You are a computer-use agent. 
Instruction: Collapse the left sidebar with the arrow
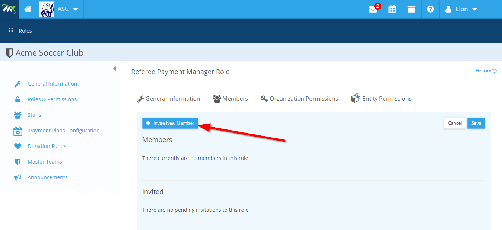pyautogui.click(x=114, y=69)
